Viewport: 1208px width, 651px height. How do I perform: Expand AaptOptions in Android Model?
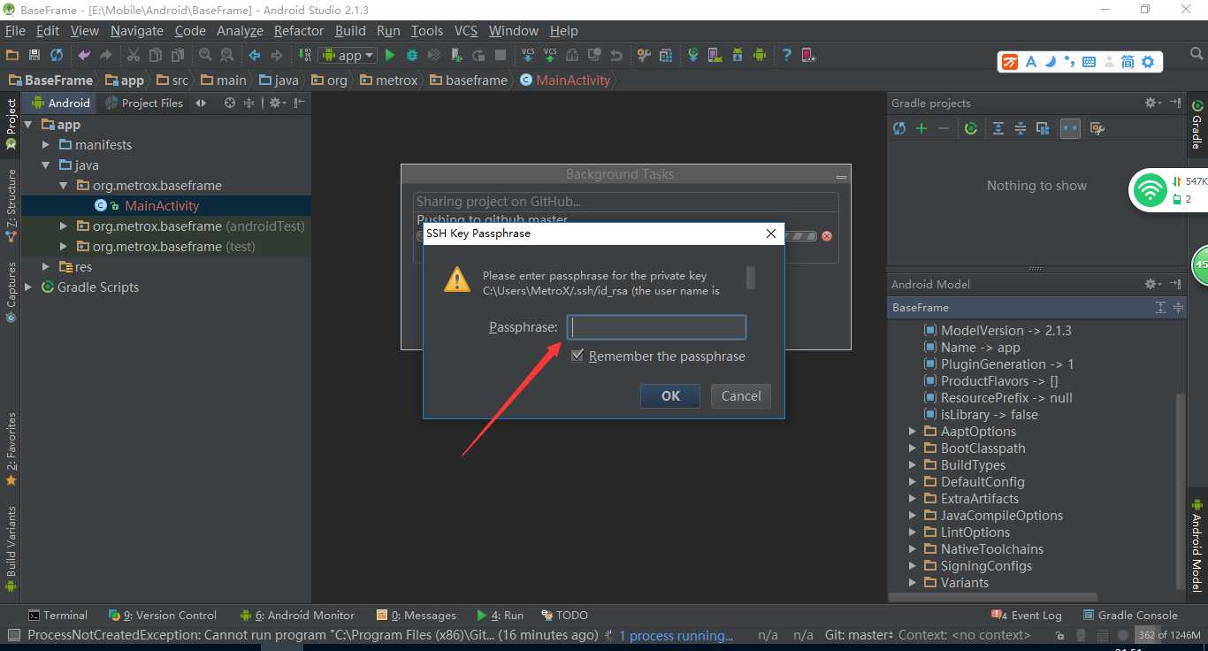913,431
